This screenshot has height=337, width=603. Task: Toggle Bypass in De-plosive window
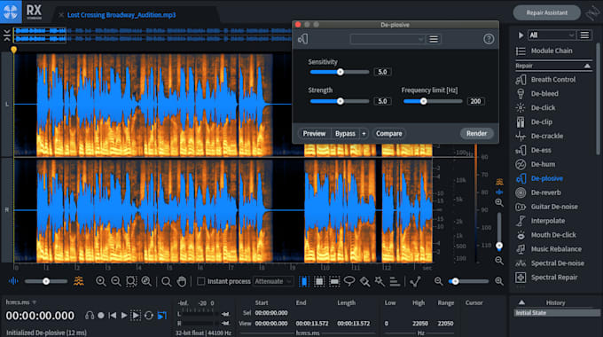345,134
